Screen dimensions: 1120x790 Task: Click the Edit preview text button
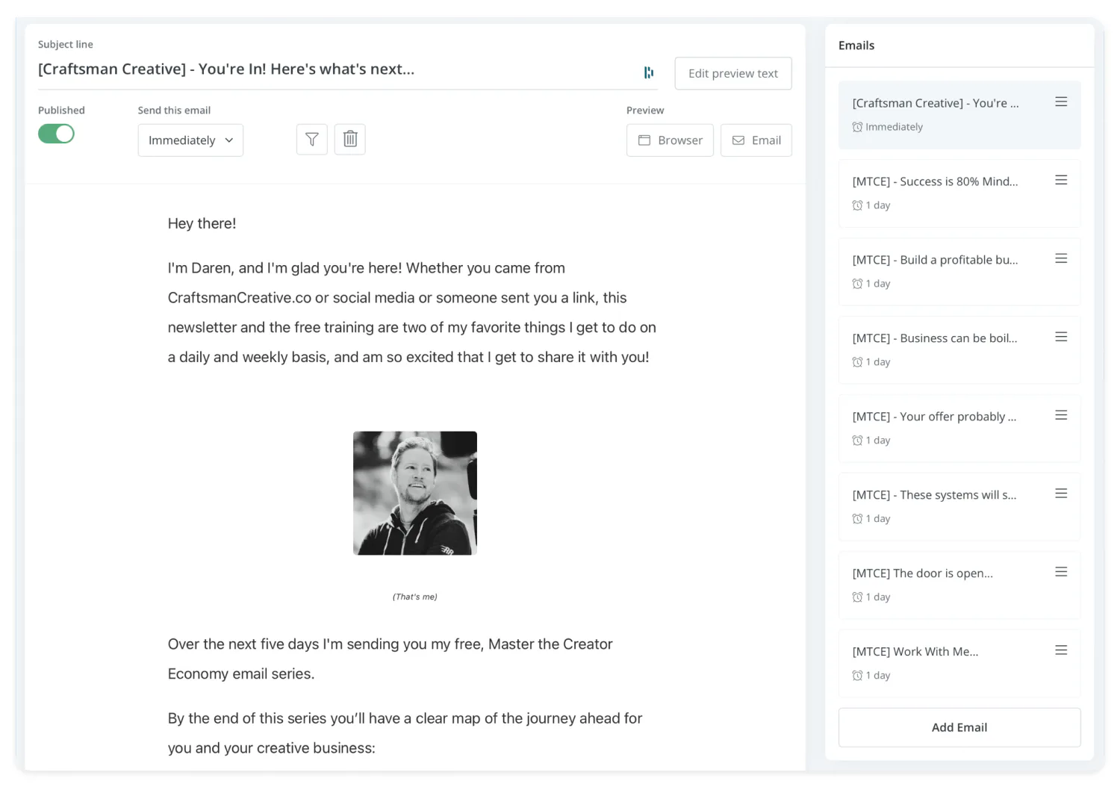pos(732,73)
